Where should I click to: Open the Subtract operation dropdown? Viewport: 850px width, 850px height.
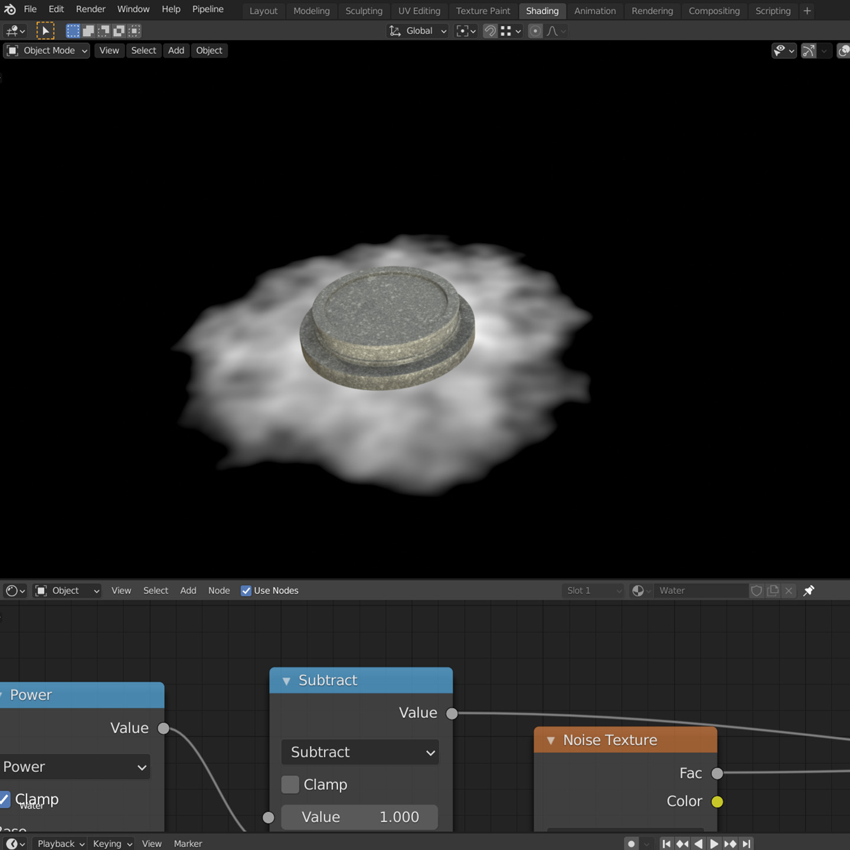[360, 752]
